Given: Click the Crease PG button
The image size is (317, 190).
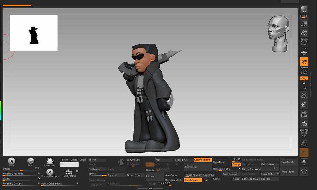Looking at the screenshot, I should (x=183, y=160).
